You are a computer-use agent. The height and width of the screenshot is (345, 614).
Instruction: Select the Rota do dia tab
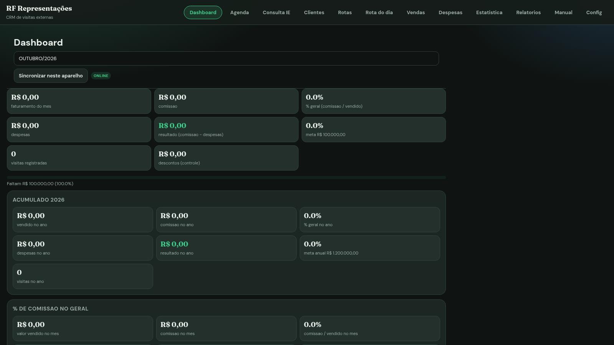pos(379,13)
